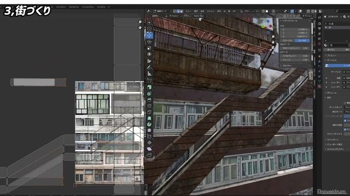Expand the プレビュー material section
The image size is (350, 196).
click(x=331, y=56)
